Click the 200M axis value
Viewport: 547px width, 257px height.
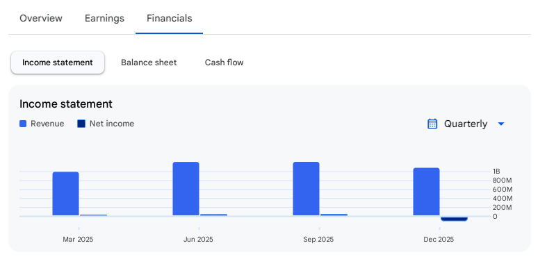click(x=503, y=208)
